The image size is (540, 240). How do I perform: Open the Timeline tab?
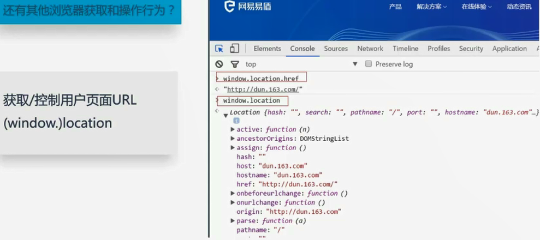point(406,49)
